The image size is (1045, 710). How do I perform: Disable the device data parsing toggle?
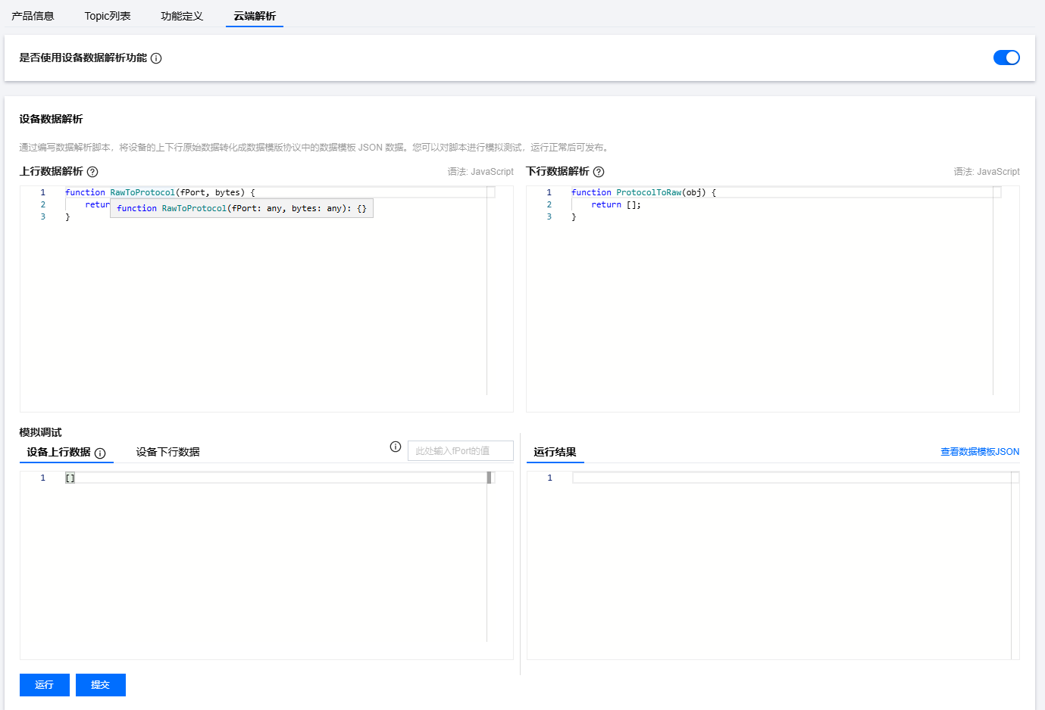click(x=1006, y=58)
